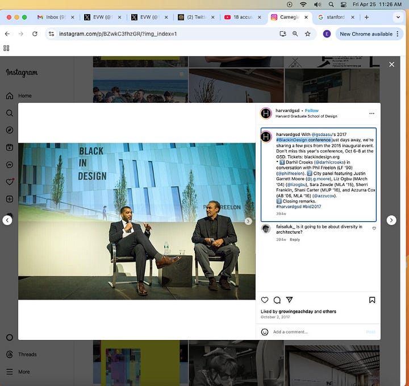Viewport: 409px width, 386px height.
Task: Like the post with heart icon
Action: [x=265, y=300]
